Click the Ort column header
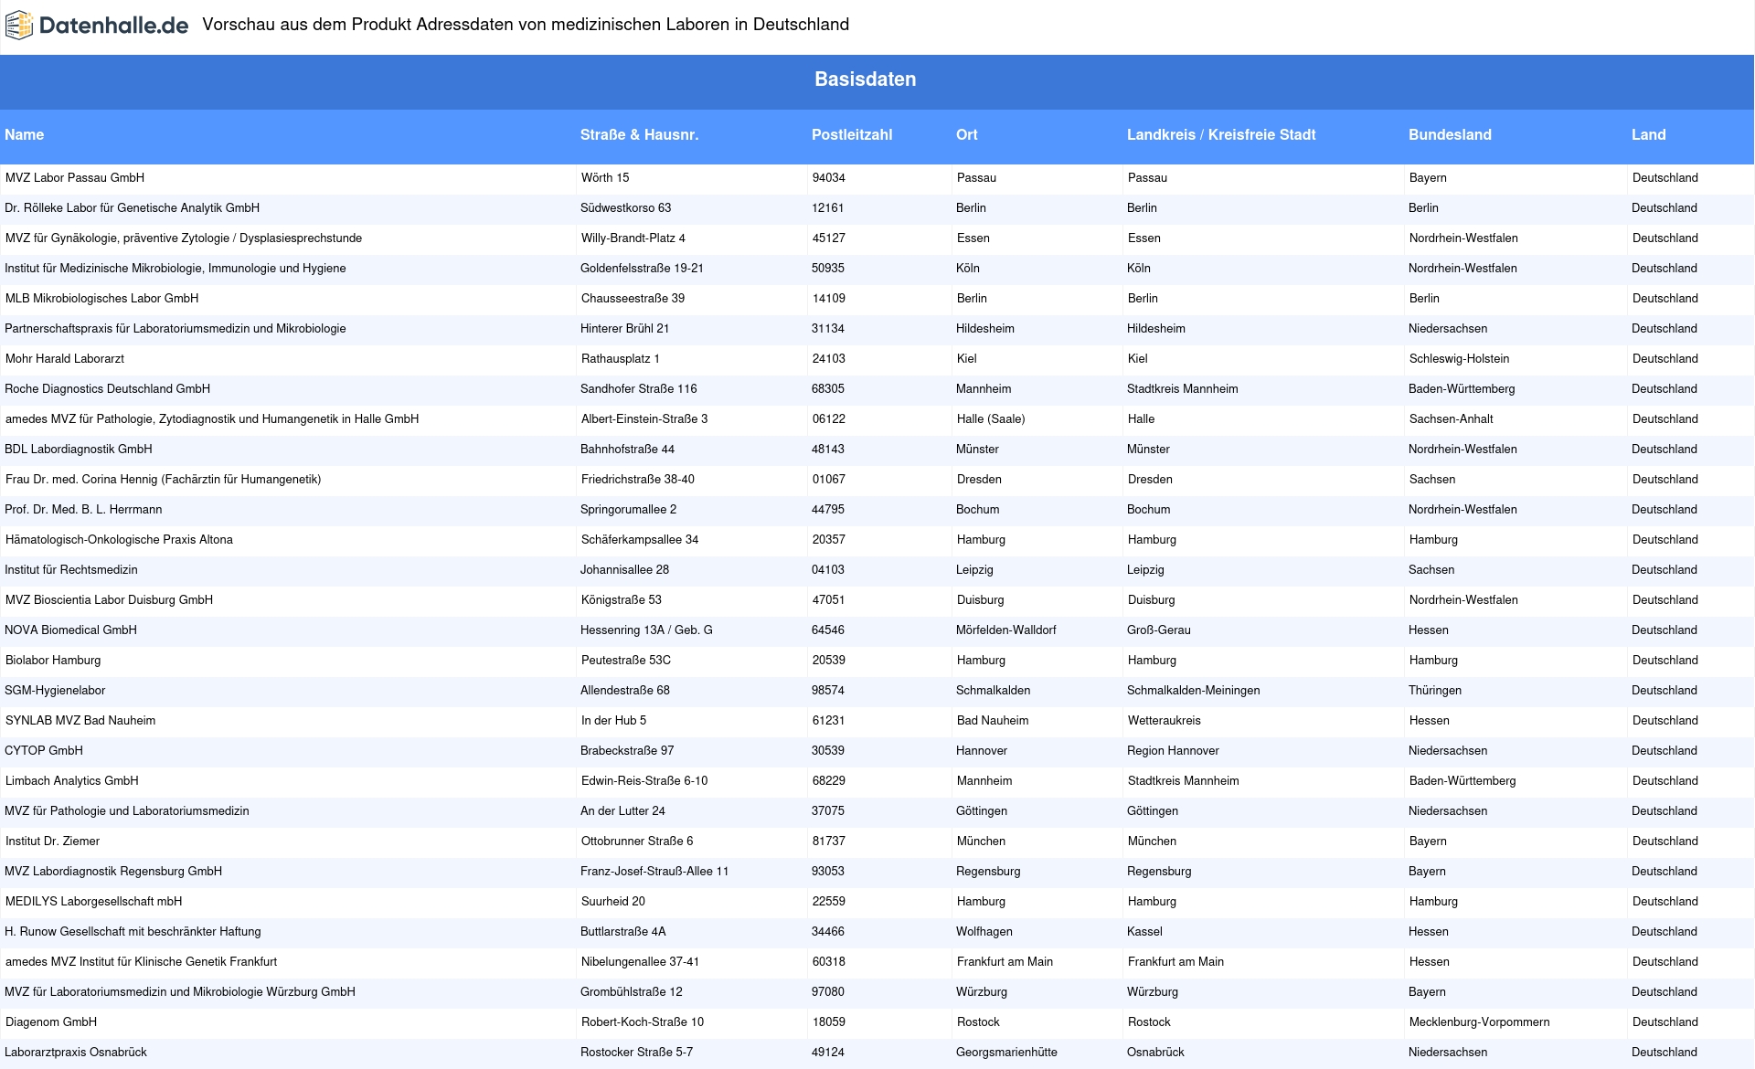This screenshot has width=1755, height=1069. click(x=967, y=135)
